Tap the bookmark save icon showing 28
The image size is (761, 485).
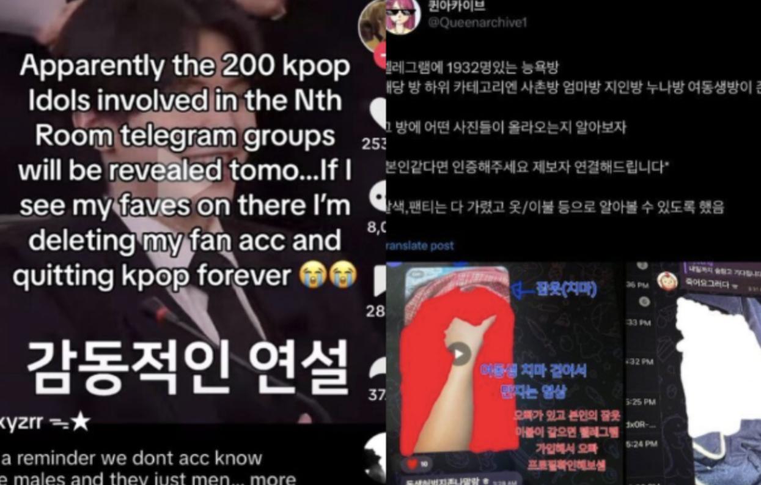pyautogui.click(x=378, y=281)
